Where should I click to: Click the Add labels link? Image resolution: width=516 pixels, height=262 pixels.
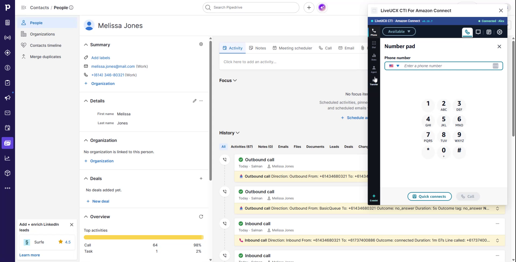pyautogui.click(x=101, y=58)
